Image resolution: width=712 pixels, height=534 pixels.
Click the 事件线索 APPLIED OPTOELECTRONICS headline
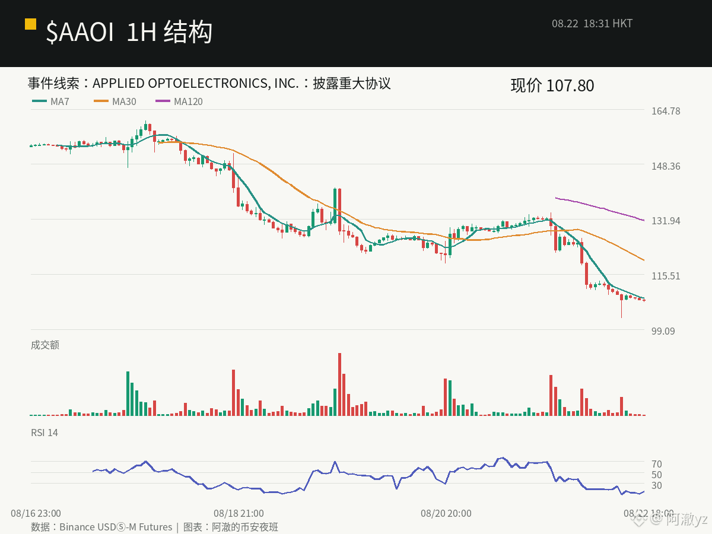[209, 83]
